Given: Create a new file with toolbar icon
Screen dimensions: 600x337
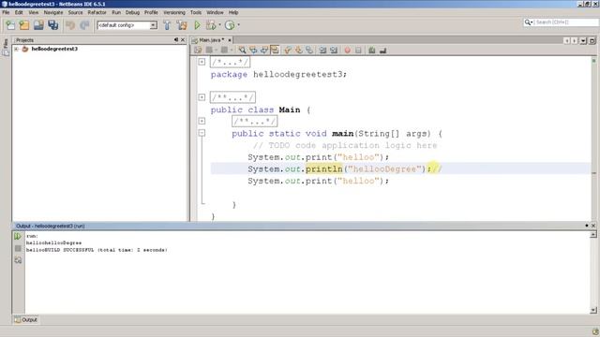Looking at the screenshot, I should (x=10, y=25).
